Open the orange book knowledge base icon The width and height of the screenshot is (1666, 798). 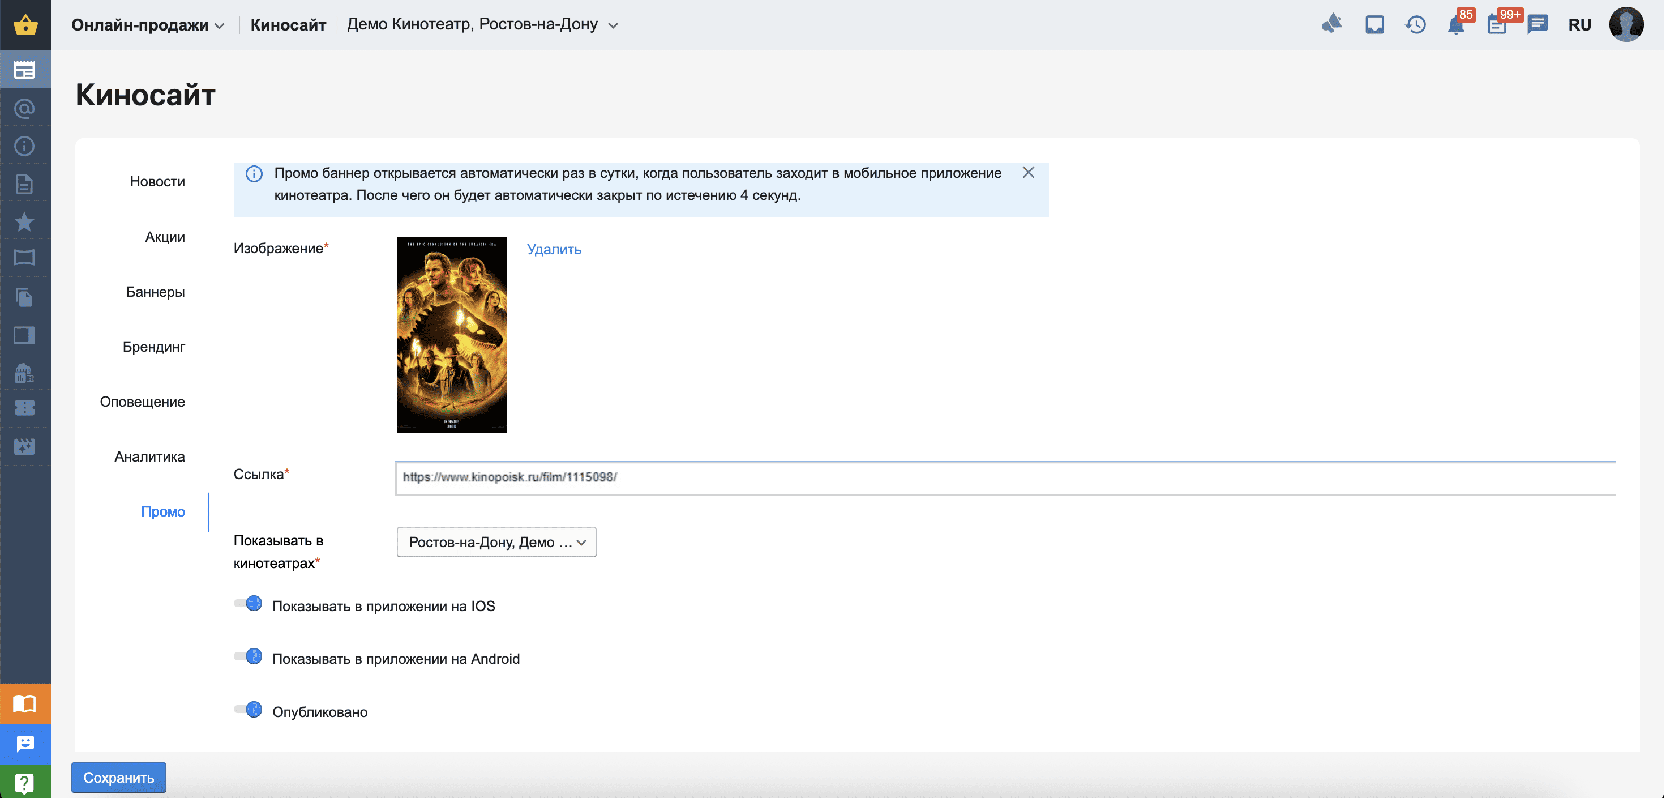25,703
